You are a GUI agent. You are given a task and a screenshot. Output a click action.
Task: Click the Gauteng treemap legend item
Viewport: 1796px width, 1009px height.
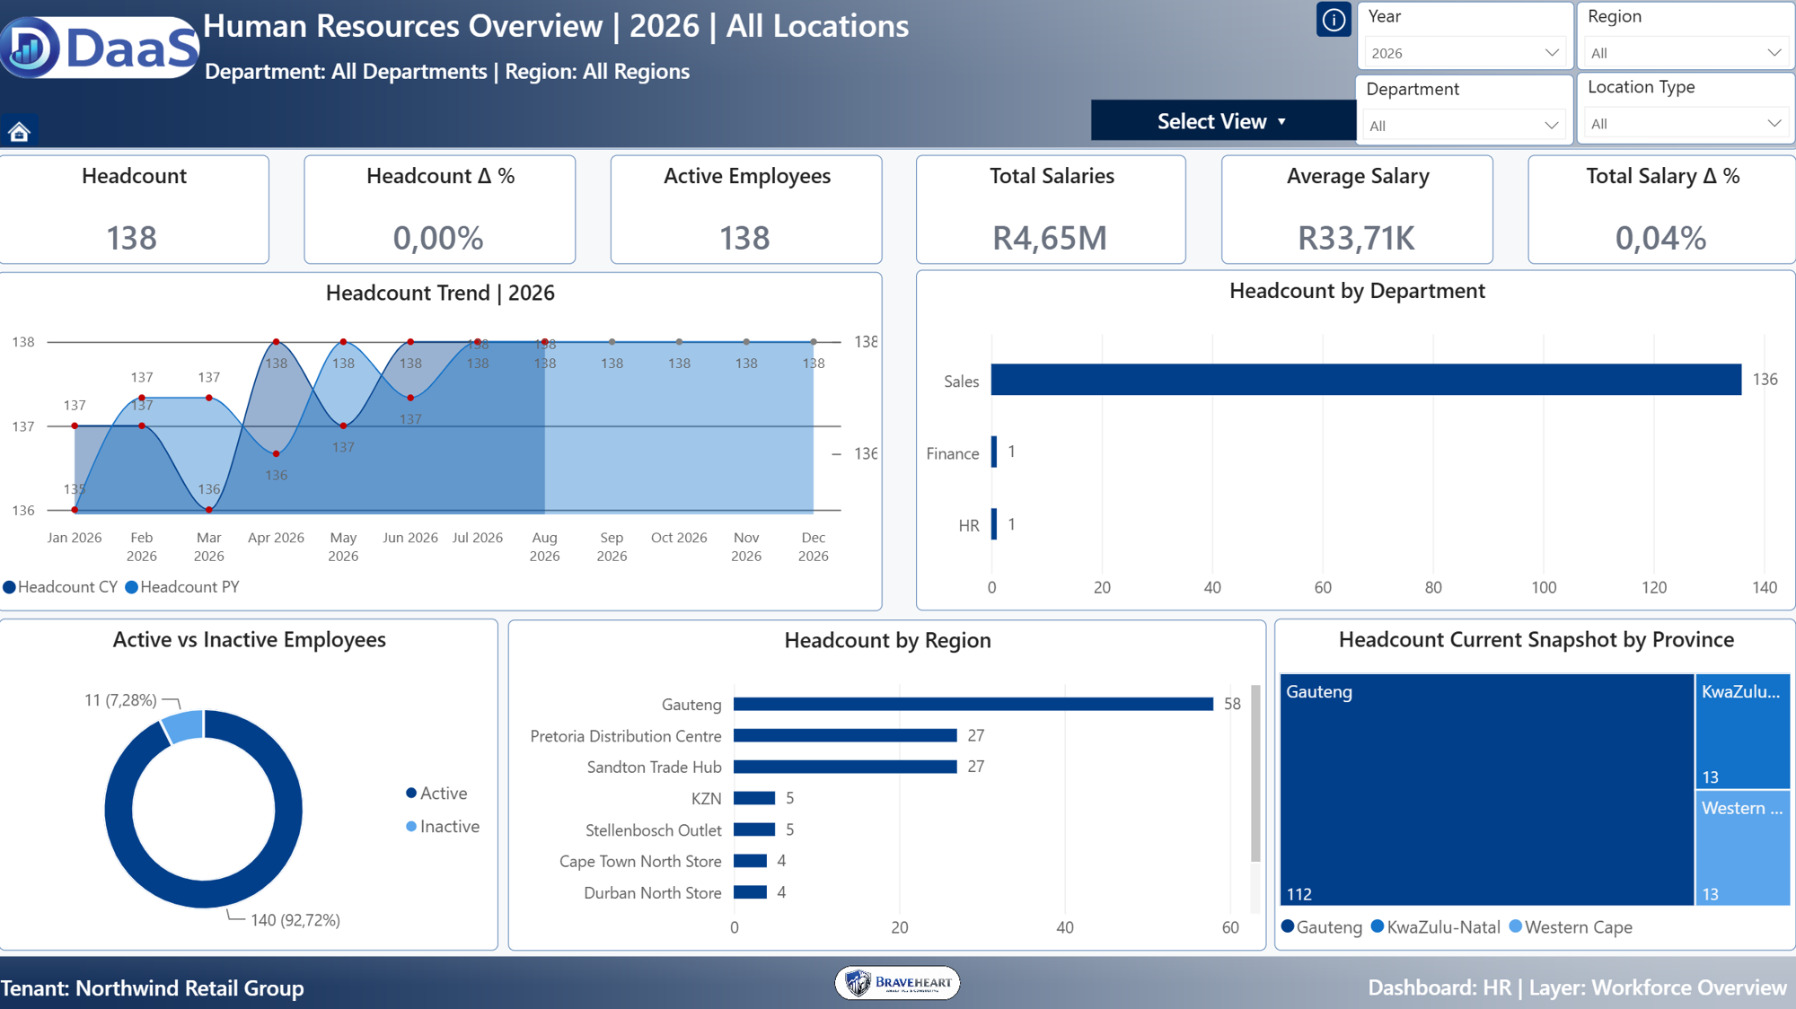pyautogui.click(x=1322, y=927)
